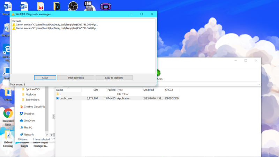The width and height of the screenshot is (279, 157).
Task: Click the Close button in WinRAR diagnostics
Action: pyautogui.click(x=45, y=78)
